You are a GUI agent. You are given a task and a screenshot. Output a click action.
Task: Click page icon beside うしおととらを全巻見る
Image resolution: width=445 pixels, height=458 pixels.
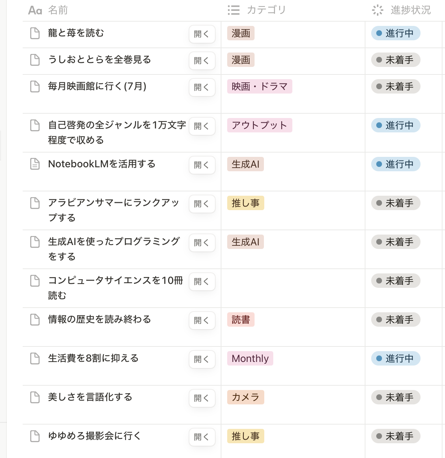point(35,60)
